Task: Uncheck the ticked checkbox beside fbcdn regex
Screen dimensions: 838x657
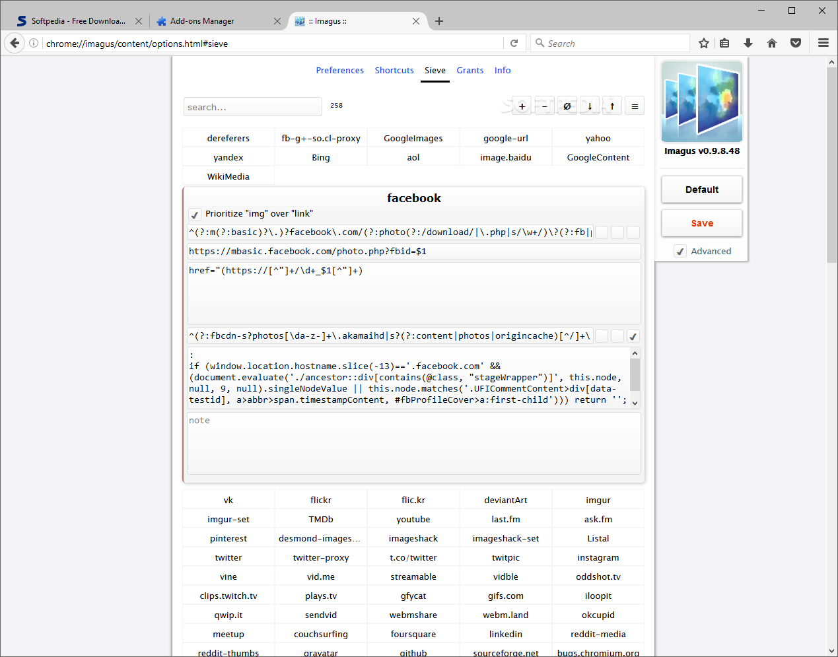Action: (633, 336)
